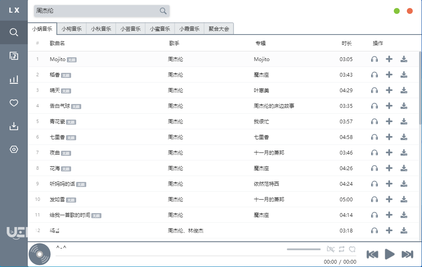This screenshot has height=267, width=422.
Task: Adjust the volume slider in the player bar
Action: [303, 249]
